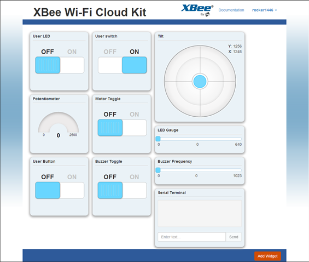Click the Buzzer Frequency widget title
This screenshot has width=309, height=262.
174,161
